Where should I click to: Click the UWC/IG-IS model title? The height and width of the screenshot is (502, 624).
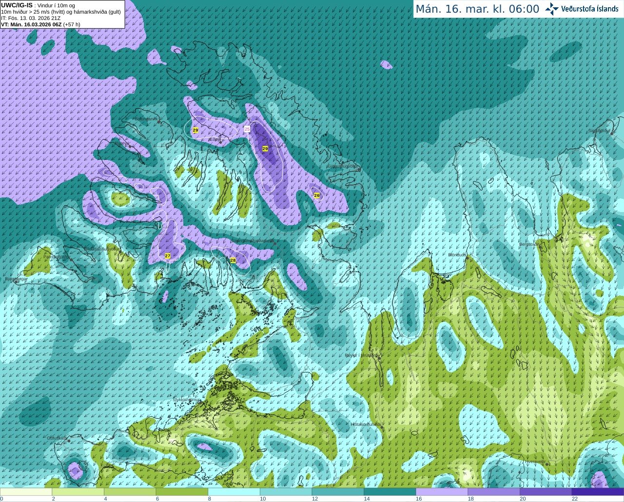(x=17, y=5)
